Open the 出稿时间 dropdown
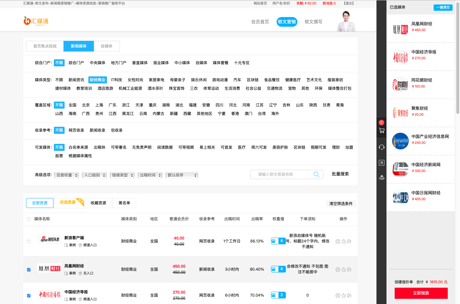 (x=150, y=175)
